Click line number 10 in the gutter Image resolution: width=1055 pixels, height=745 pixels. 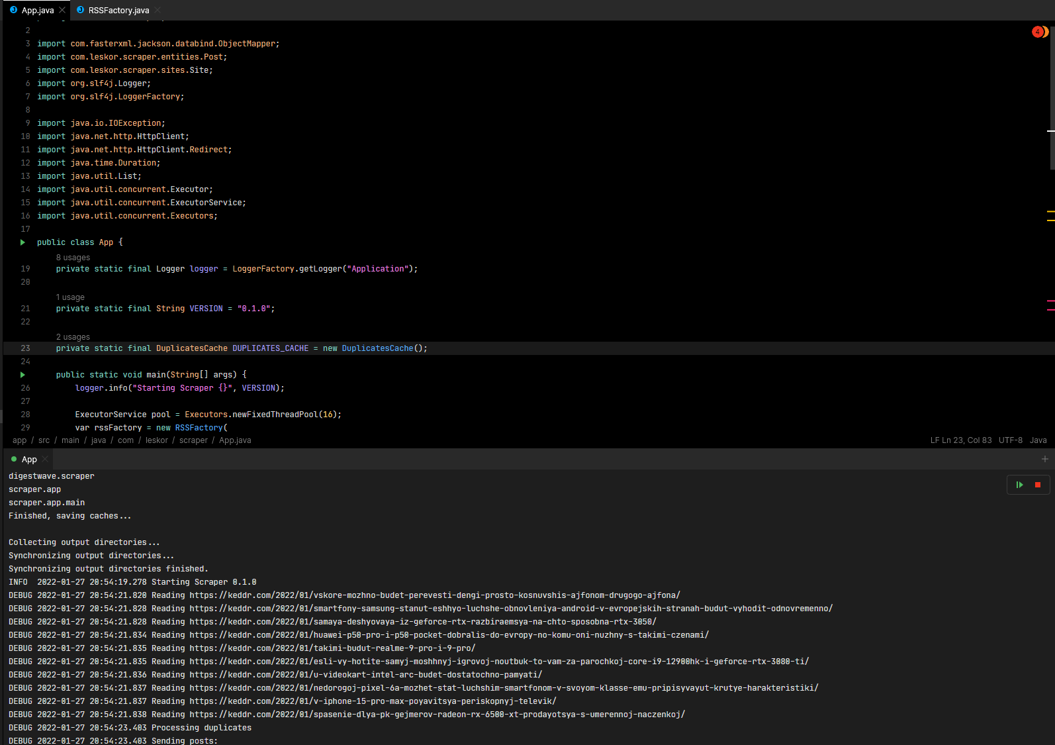click(x=25, y=136)
